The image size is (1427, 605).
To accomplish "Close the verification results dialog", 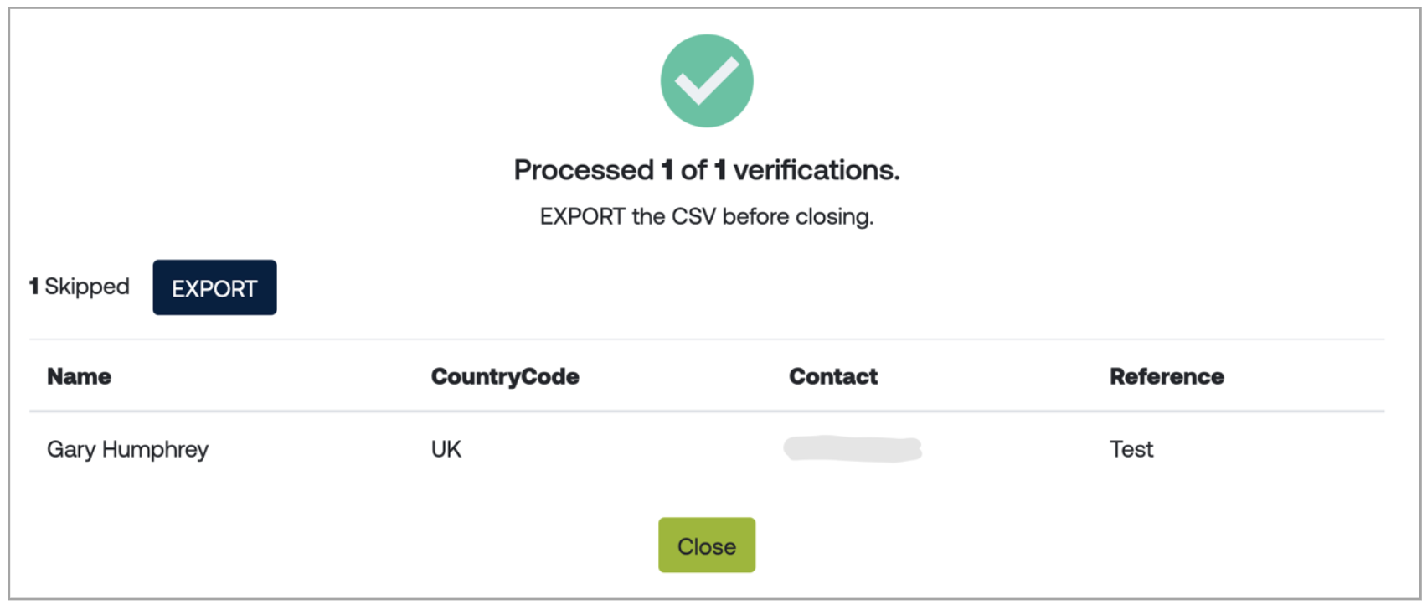I will coord(707,546).
